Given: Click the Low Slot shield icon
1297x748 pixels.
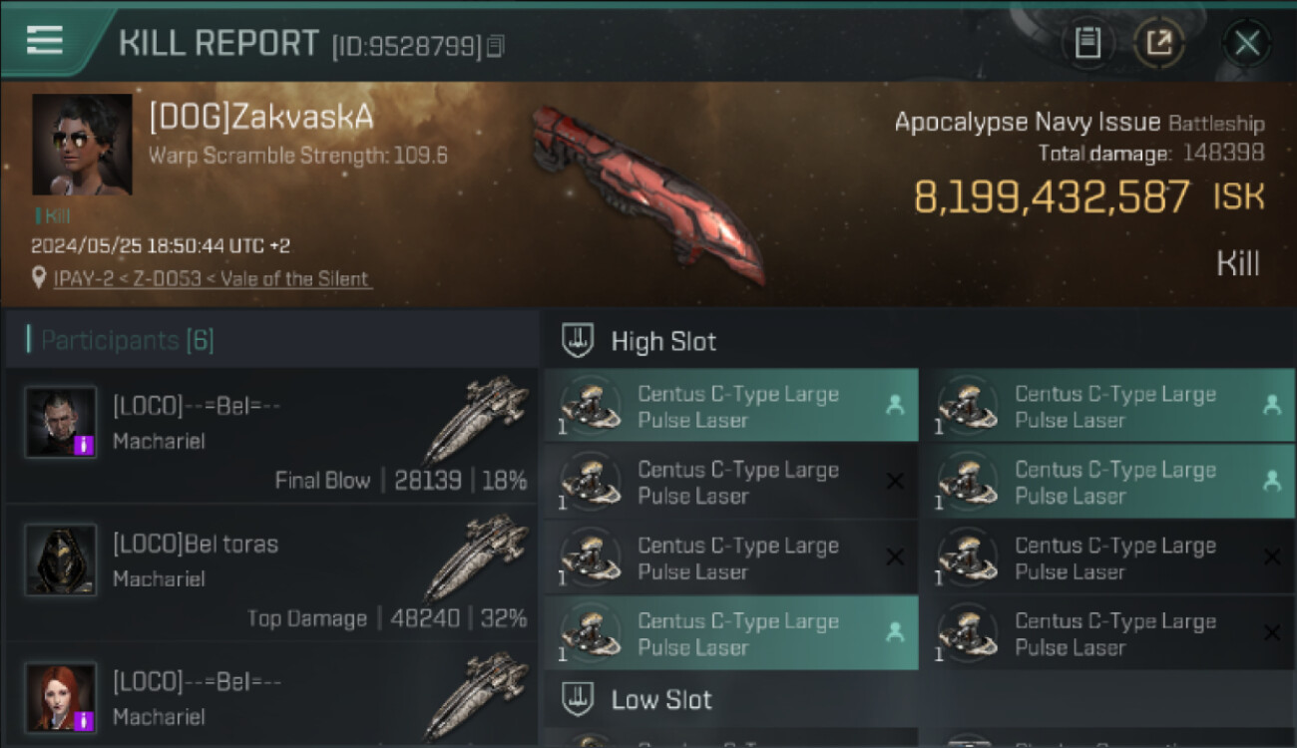Looking at the screenshot, I should pyautogui.click(x=578, y=699).
